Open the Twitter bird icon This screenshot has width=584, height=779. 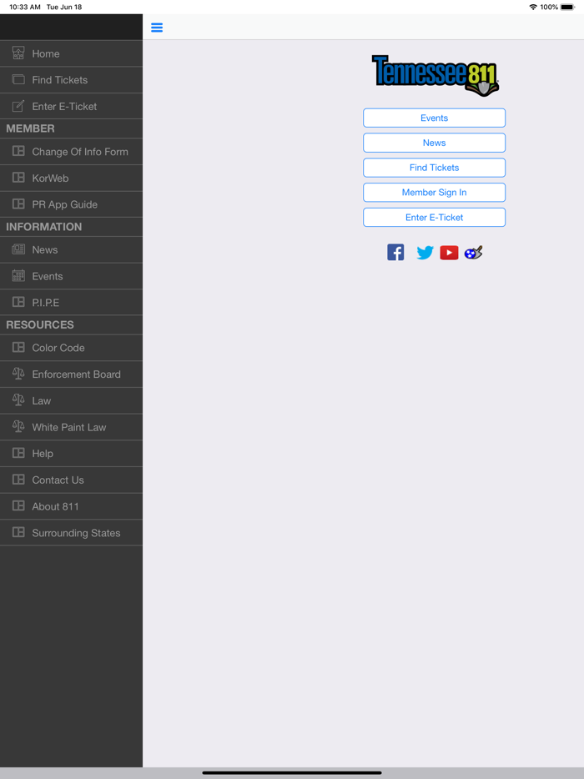point(425,253)
